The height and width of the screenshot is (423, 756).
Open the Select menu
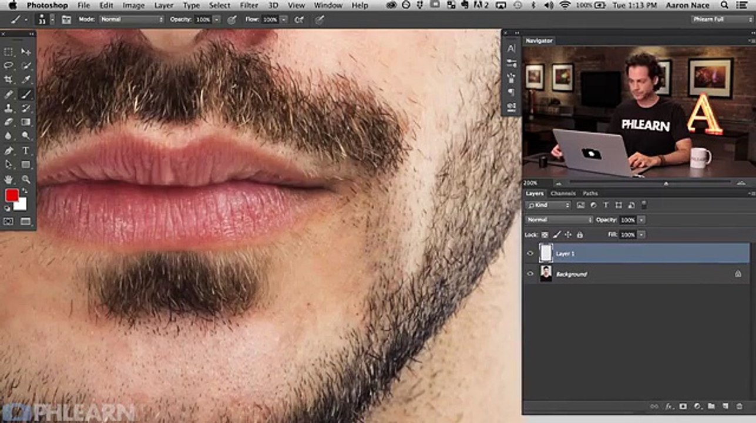click(x=220, y=5)
